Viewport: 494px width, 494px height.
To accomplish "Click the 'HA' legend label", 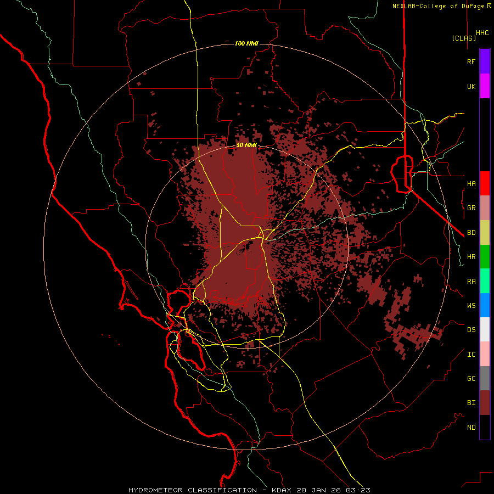I will pos(471,184).
